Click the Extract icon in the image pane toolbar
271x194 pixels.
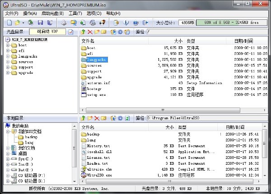(113, 32)
